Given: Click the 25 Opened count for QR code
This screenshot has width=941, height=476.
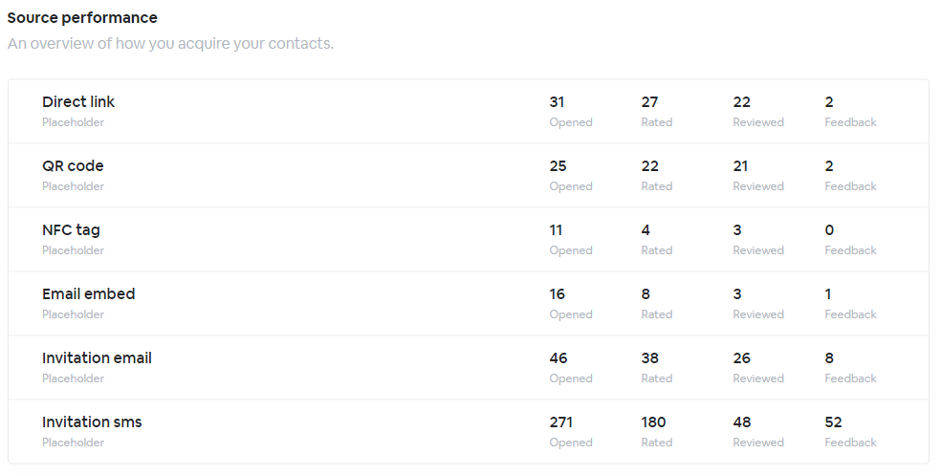Looking at the screenshot, I should pyautogui.click(x=558, y=166).
